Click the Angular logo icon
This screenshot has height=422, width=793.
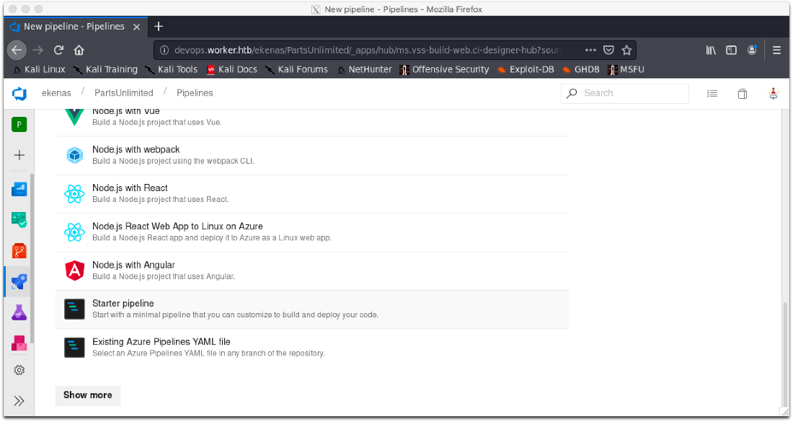click(x=74, y=271)
